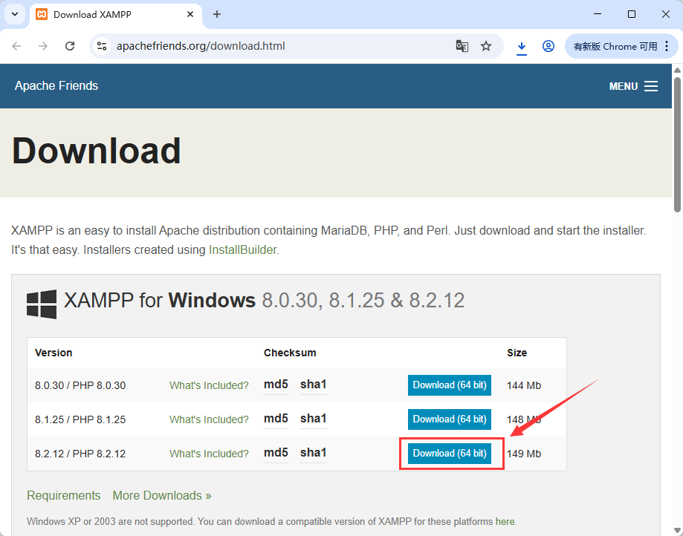Image resolution: width=683 pixels, height=536 pixels.
Task: Close the Download XAMPP tab
Action: [x=190, y=14]
